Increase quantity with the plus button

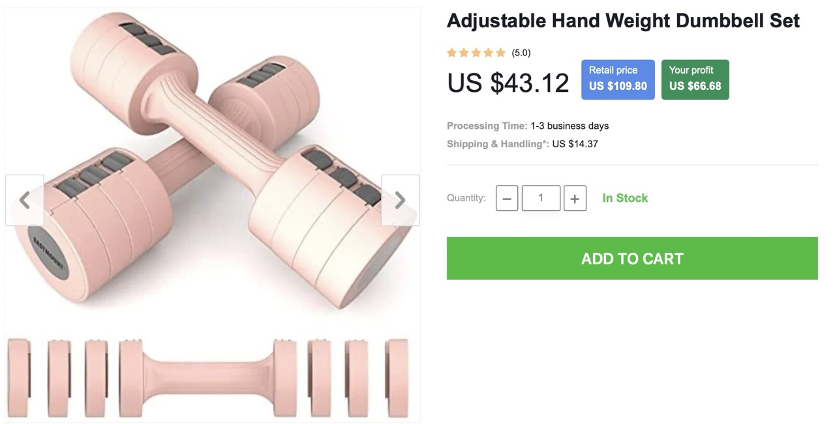coord(575,198)
